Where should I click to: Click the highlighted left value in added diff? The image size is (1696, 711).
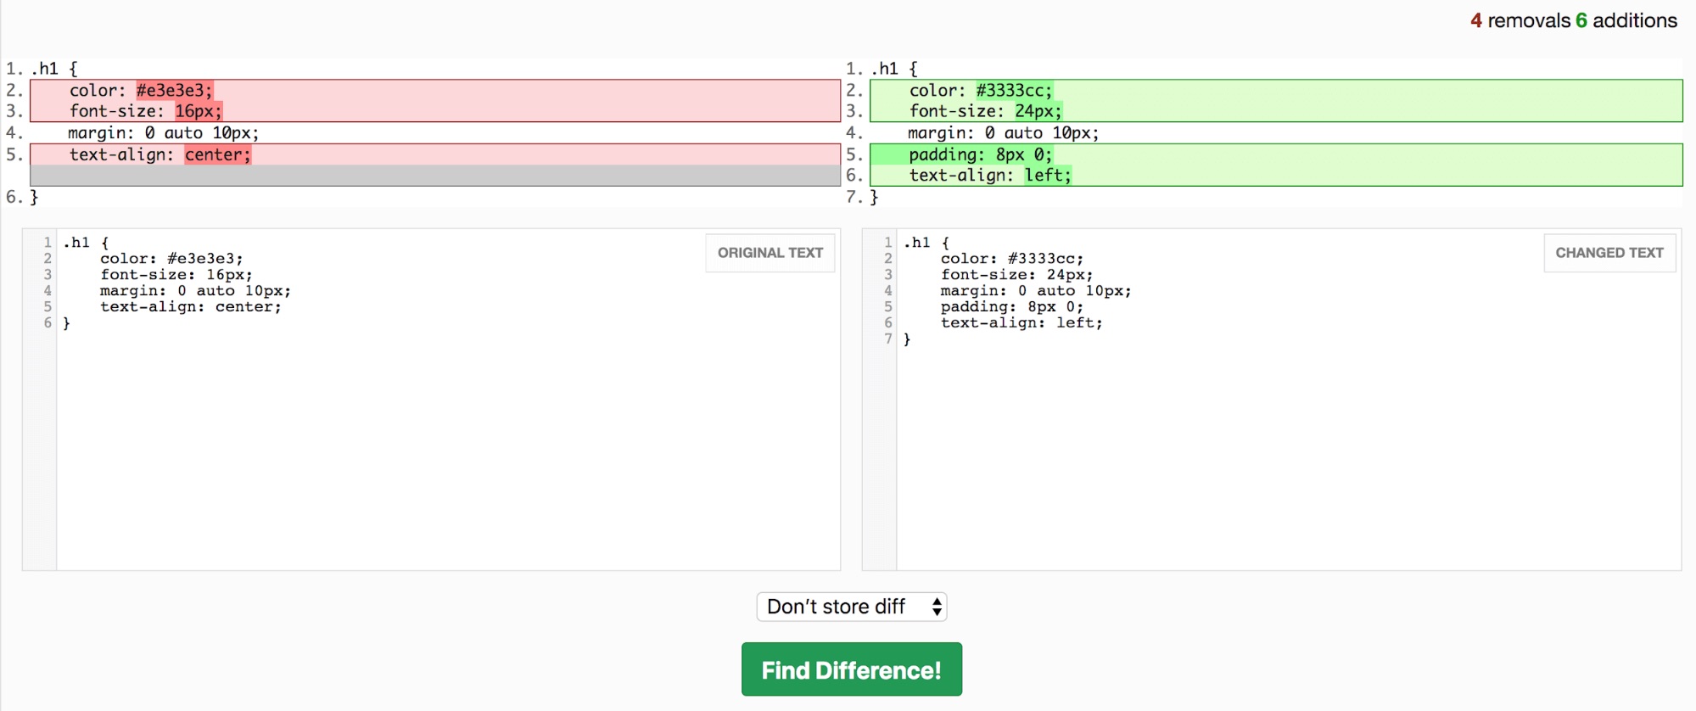[x=1048, y=176]
